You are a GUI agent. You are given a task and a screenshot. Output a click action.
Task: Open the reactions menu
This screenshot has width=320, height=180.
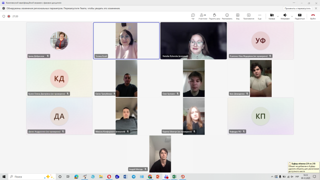227,16
